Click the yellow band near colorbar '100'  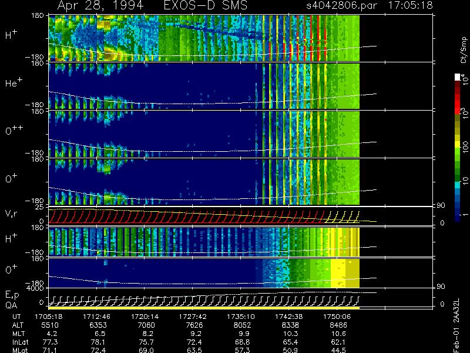[458, 145]
